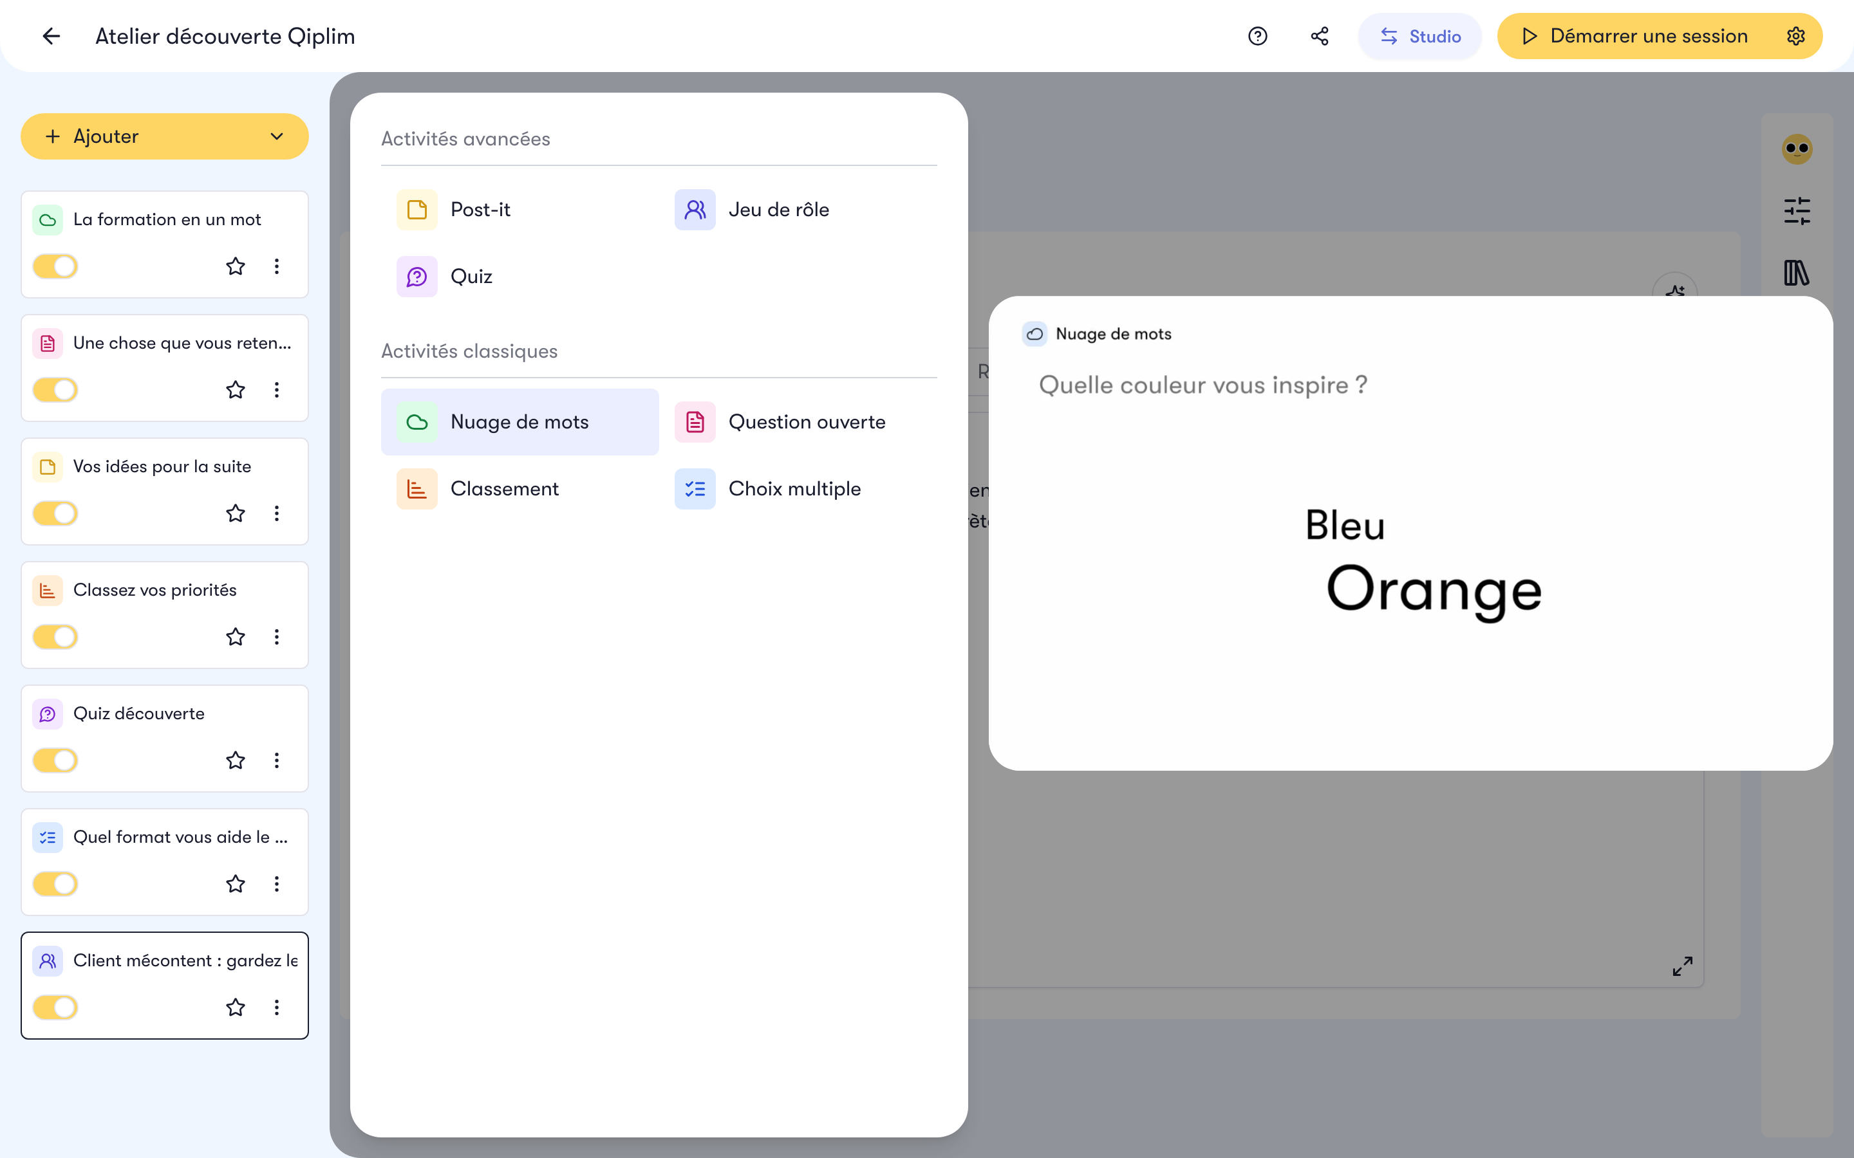Screen dimensions: 1854x1158
Task: Choose Question ouverte activity
Action: pyautogui.click(x=798, y=422)
